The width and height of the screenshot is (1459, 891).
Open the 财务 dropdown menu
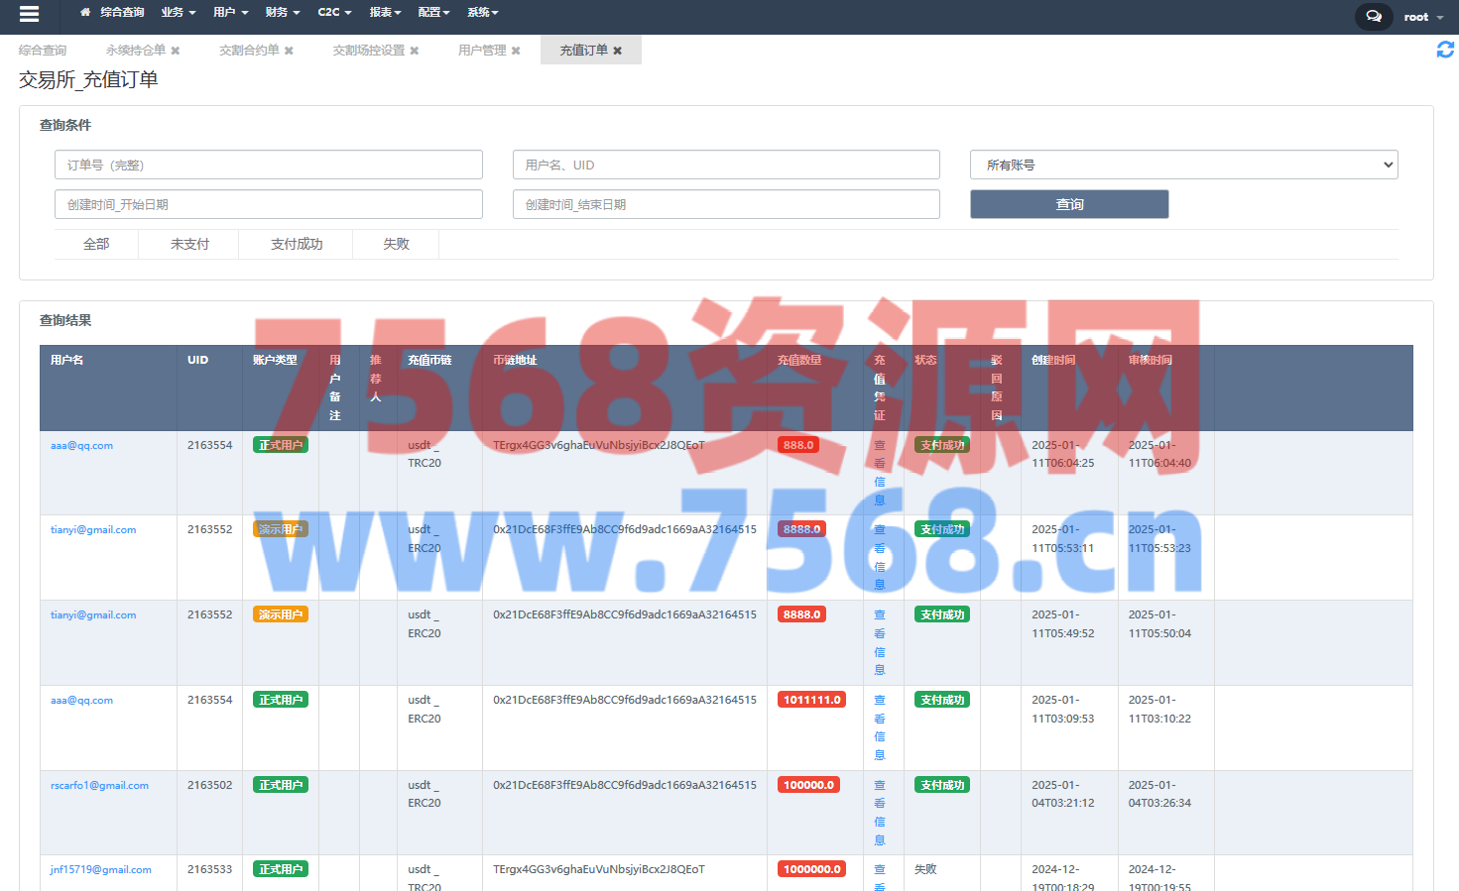pyautogui.click(x=283, y=13)
